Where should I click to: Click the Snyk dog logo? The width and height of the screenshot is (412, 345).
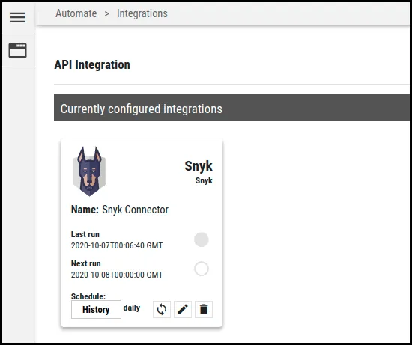(x=89, y=171)
